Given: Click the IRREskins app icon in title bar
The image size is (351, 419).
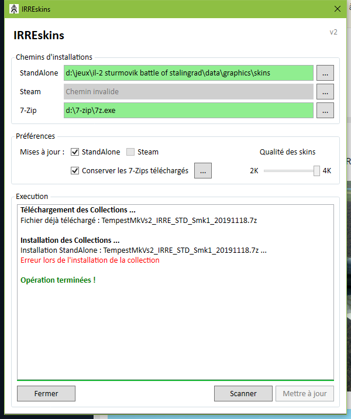Looking at the screenshot, I should tap(14, 9).
